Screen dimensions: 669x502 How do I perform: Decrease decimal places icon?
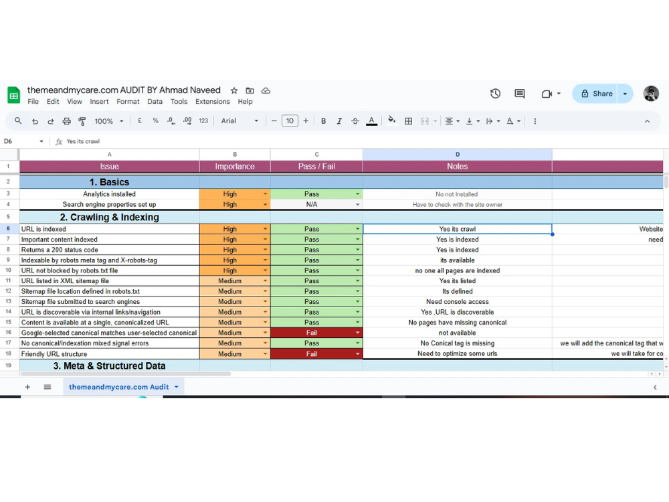171,120
